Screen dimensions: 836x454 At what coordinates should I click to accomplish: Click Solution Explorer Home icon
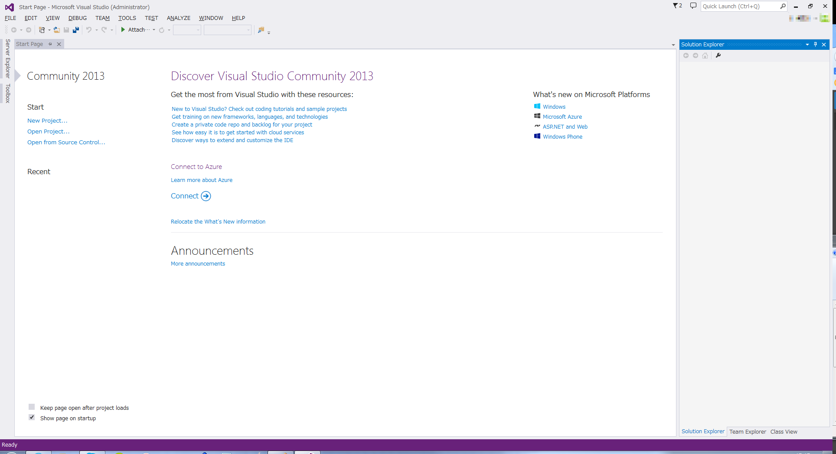click(705, 55)
